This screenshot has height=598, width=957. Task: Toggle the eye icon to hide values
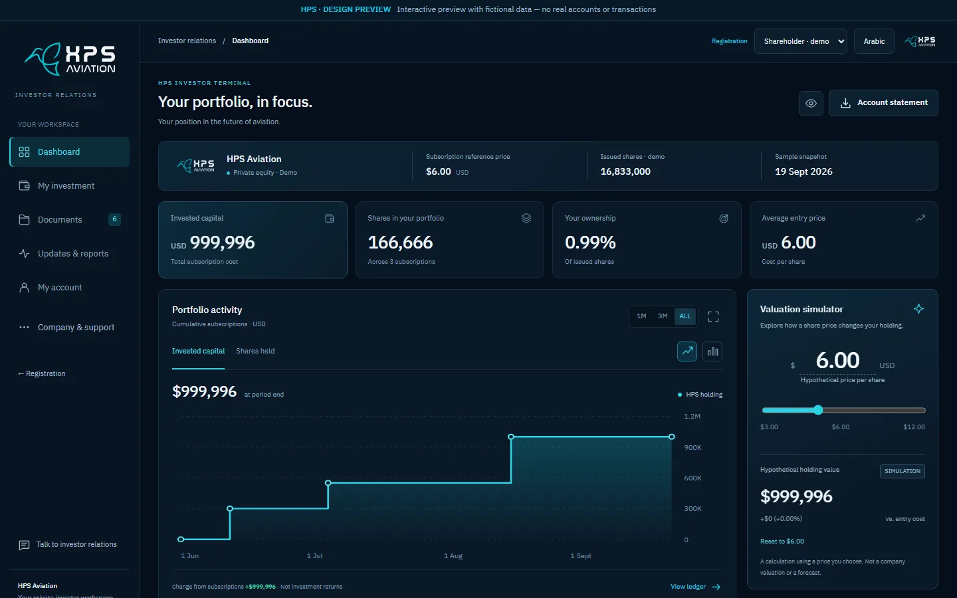(x=811, y=103)
